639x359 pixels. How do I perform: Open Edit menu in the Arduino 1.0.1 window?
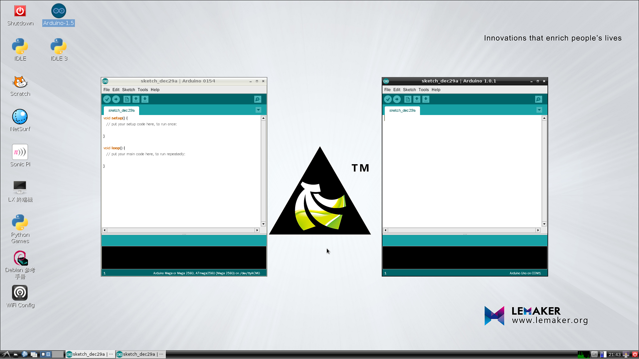pos(397,90)
